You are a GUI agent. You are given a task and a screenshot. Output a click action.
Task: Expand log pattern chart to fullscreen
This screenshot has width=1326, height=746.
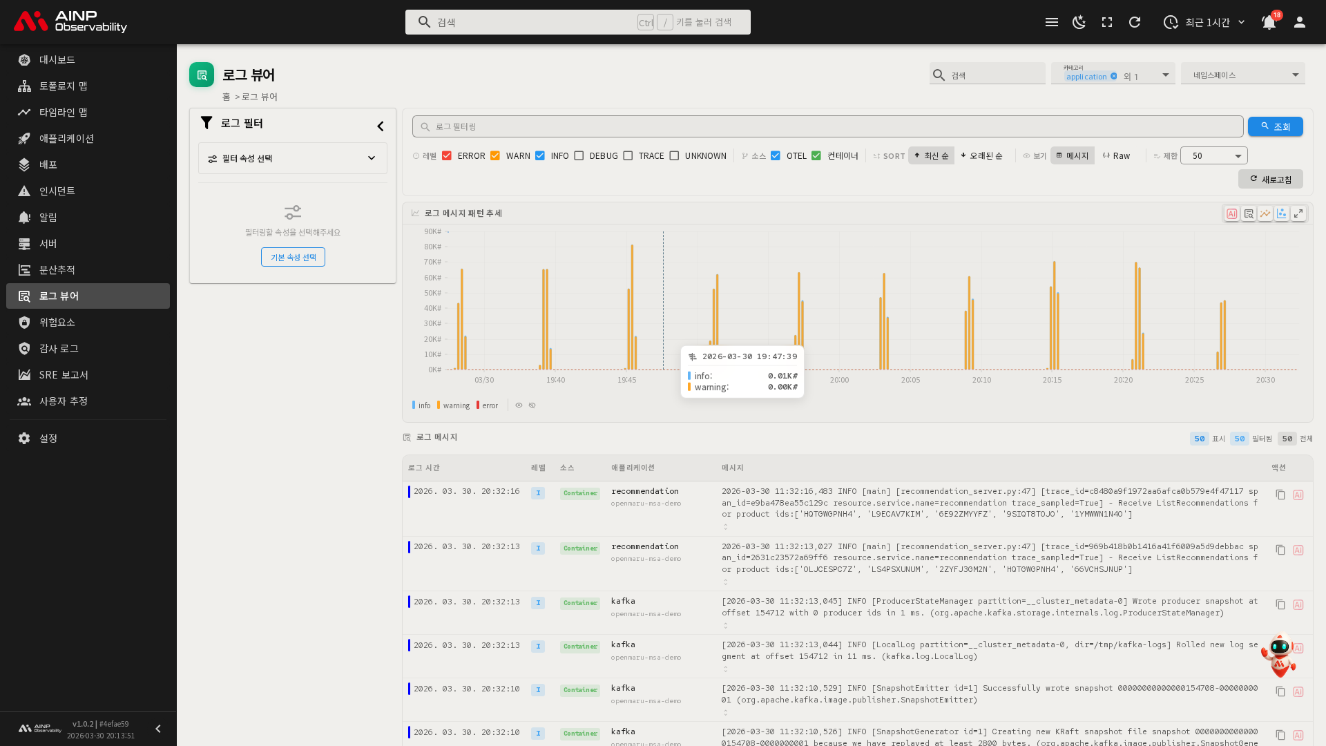click(x=1298, y=214)
